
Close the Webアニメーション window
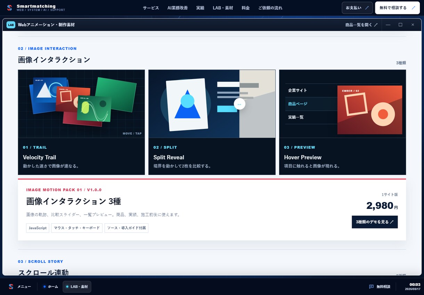coord(413,25)
